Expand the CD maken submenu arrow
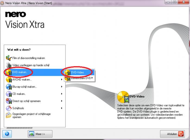Viewport: 190px width, 140px height. [62, 94]
